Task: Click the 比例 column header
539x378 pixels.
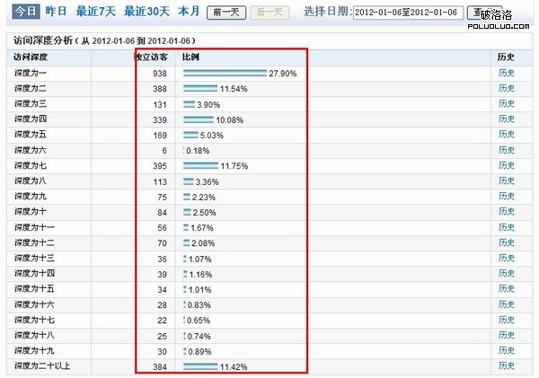Action: [191, 57]
